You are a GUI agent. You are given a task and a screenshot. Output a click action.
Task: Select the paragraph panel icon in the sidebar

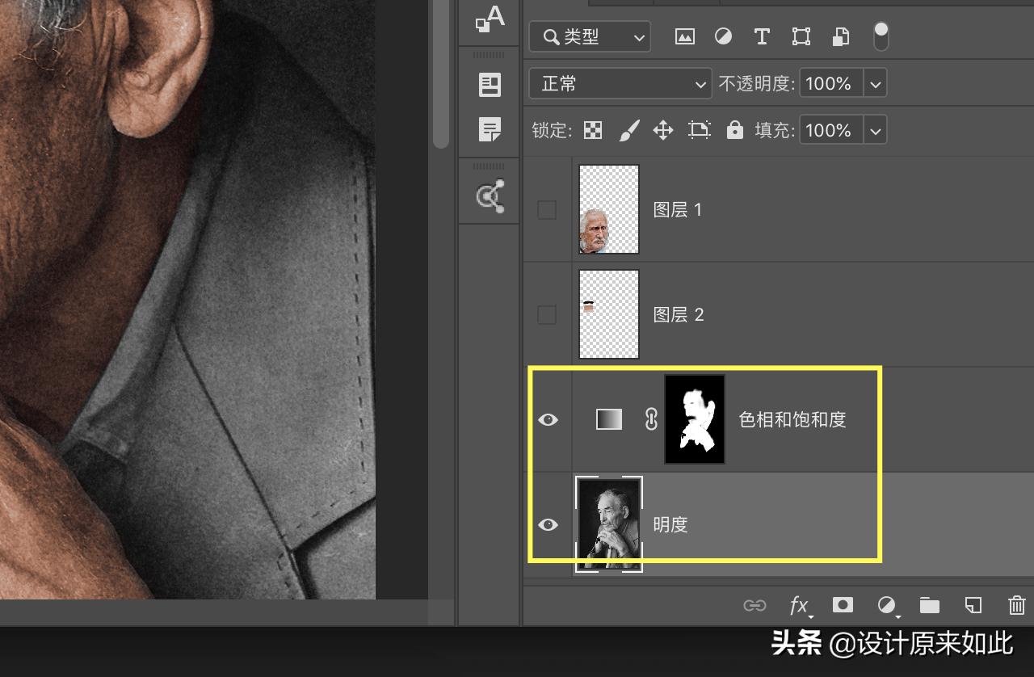[x=490, y=130]
